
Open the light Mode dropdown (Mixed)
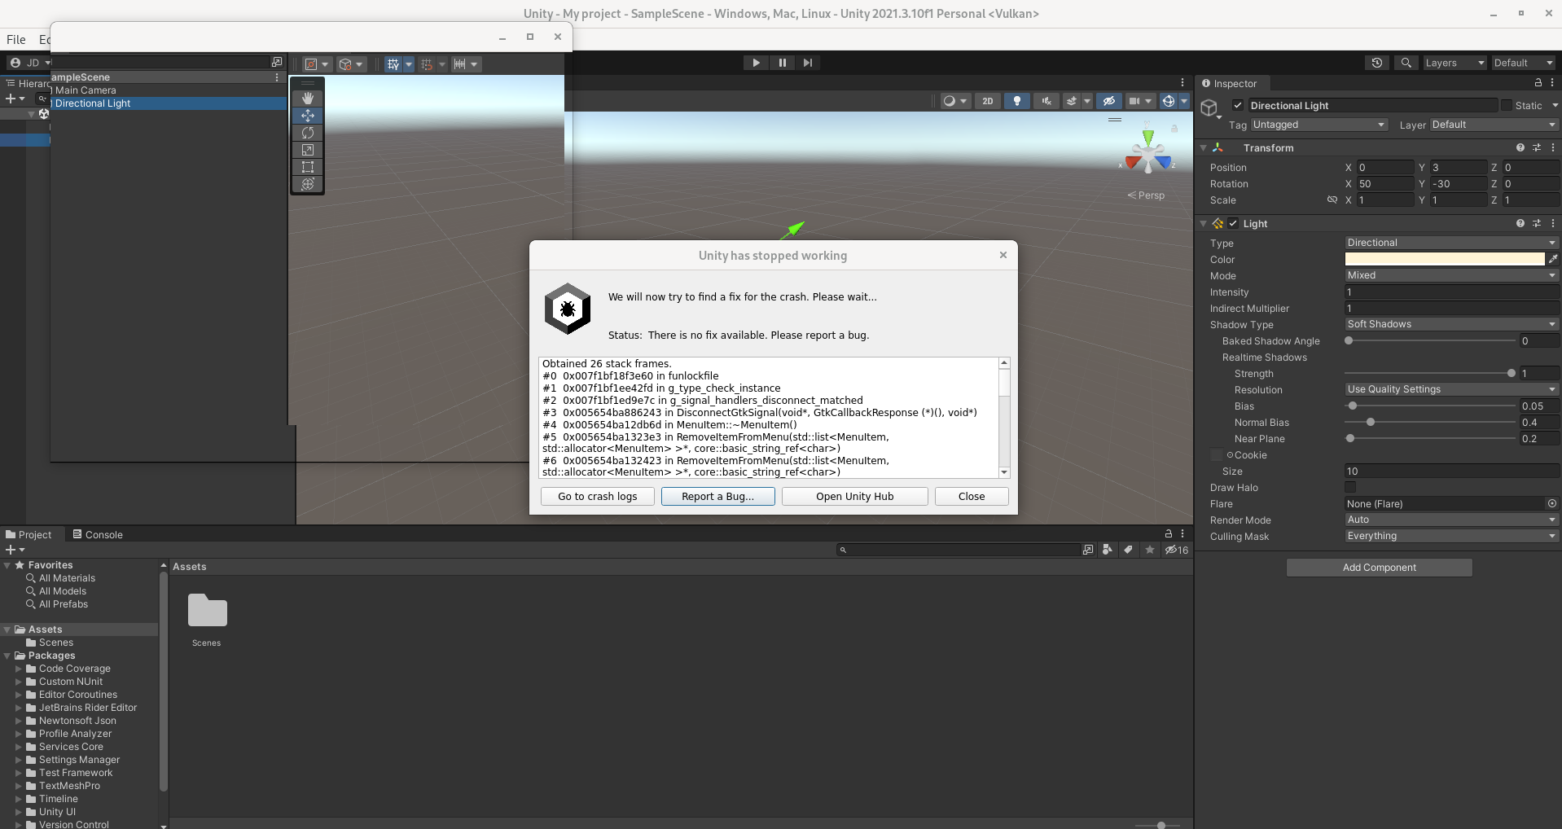[x=1451, y=275]
